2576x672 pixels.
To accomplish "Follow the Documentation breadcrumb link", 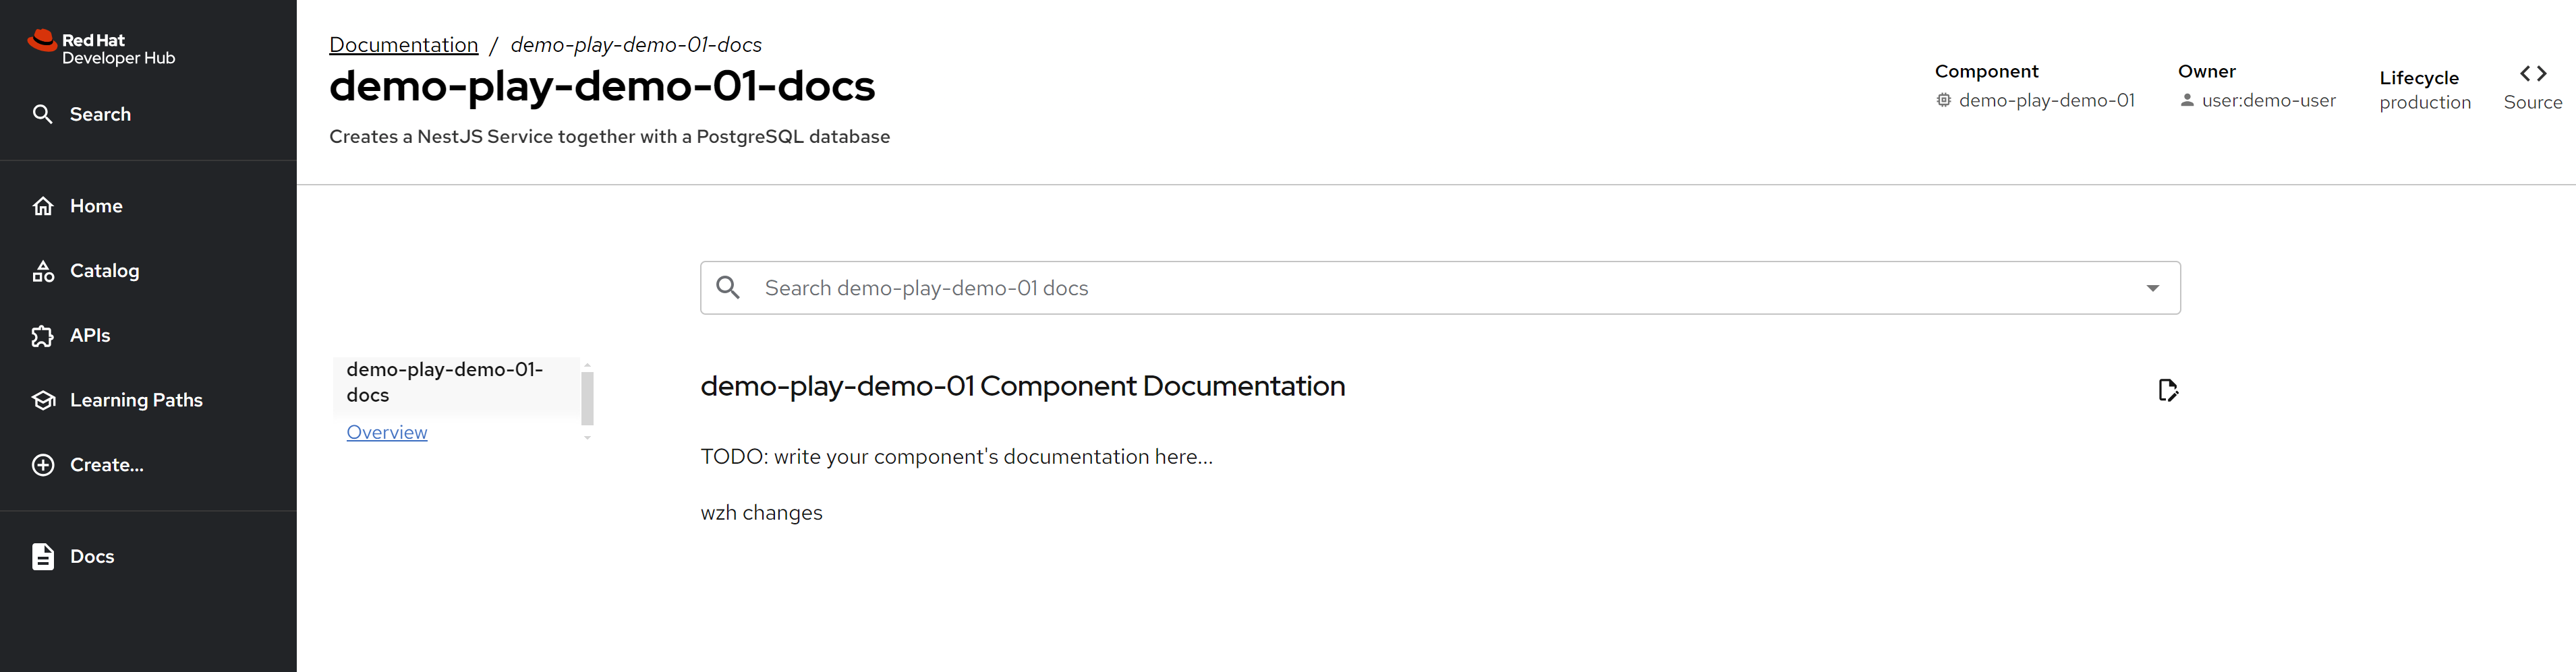I will click(x=403, y=45).
